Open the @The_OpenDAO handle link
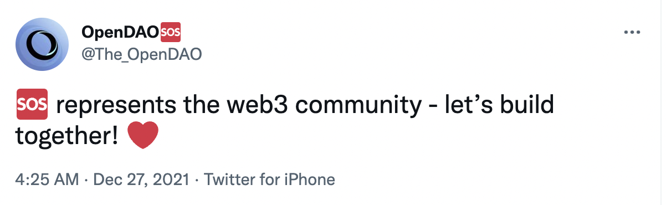 pyautogui.click(x=141, y=54)
